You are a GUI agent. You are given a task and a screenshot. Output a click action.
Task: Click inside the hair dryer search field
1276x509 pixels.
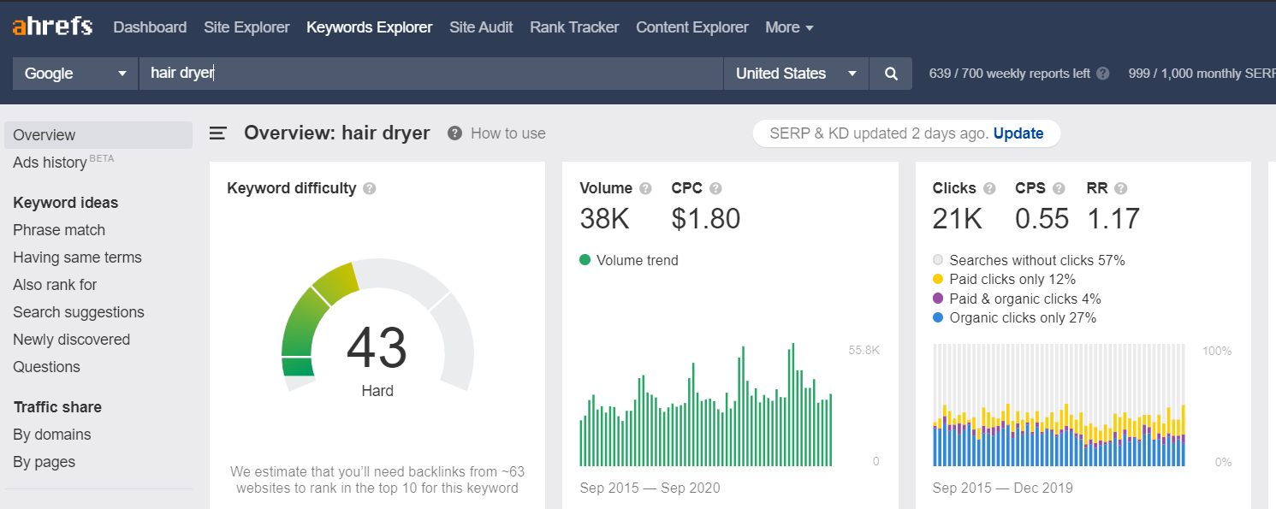point(342,74)
